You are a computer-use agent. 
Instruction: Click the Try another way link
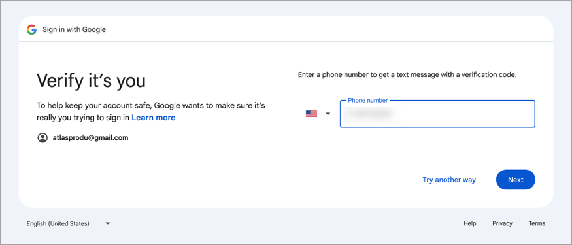click(x=449, y=180)
